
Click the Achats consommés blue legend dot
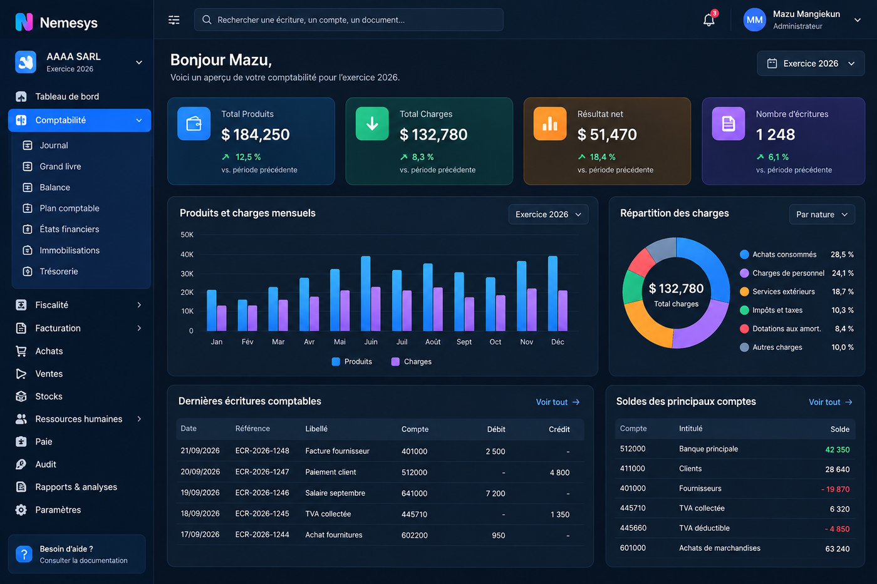coord(744,254)
